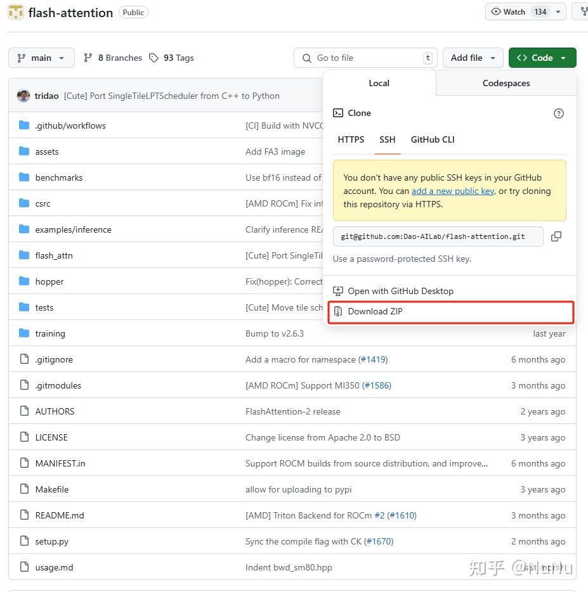588x592 pixels.
Task: Open the hopper folder name
Action: point(49,281)
